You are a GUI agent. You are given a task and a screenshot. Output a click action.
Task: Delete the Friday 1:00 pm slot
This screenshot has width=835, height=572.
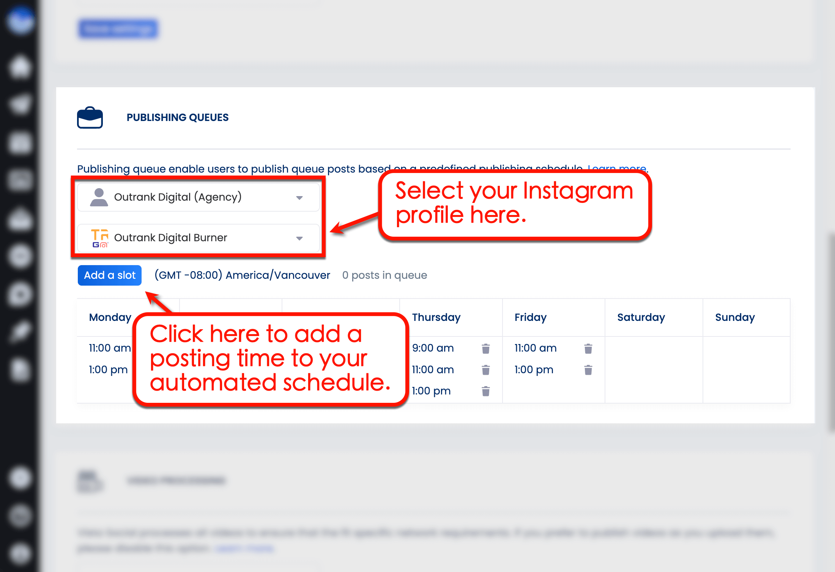[x=588, y=369]
